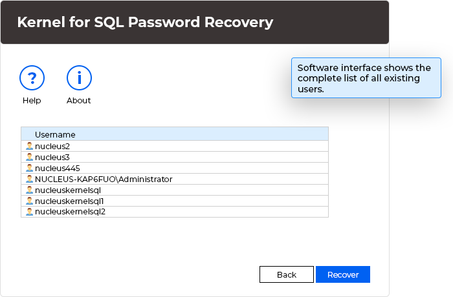Select the nucleus3 username row

click(175, 157)
